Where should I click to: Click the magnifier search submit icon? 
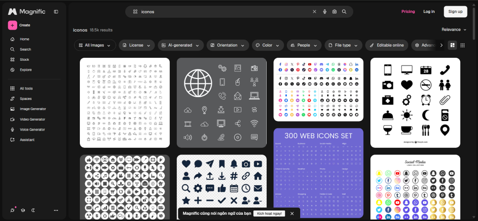click(x=344, y=11)
